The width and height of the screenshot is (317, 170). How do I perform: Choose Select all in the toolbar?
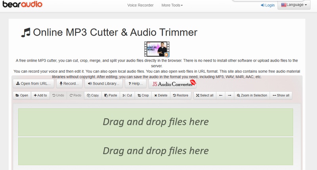(204, 95)
